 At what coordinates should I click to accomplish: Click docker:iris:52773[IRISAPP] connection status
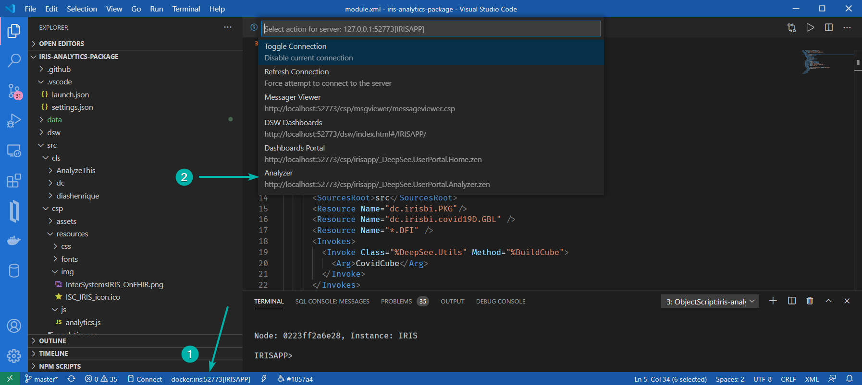[x=210, y=379]
